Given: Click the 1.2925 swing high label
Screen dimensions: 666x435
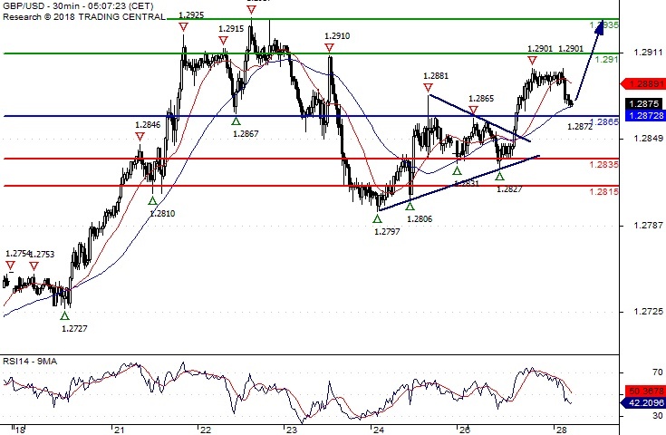Looking at the screenshot, I should [x=191, y=15].
